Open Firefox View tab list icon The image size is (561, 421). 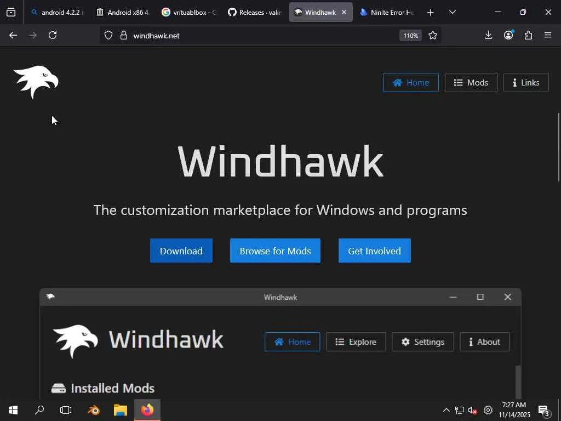point(11,12)
